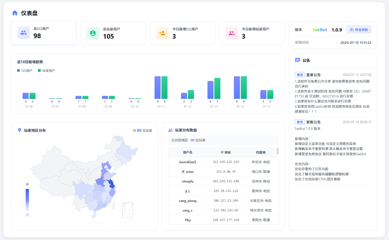Click the QQ user bar for 07-14

point(237,88)
